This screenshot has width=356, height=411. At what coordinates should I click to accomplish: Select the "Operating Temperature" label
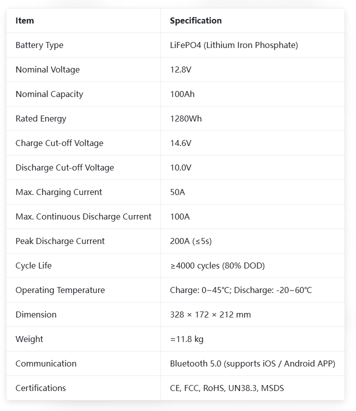60,290
